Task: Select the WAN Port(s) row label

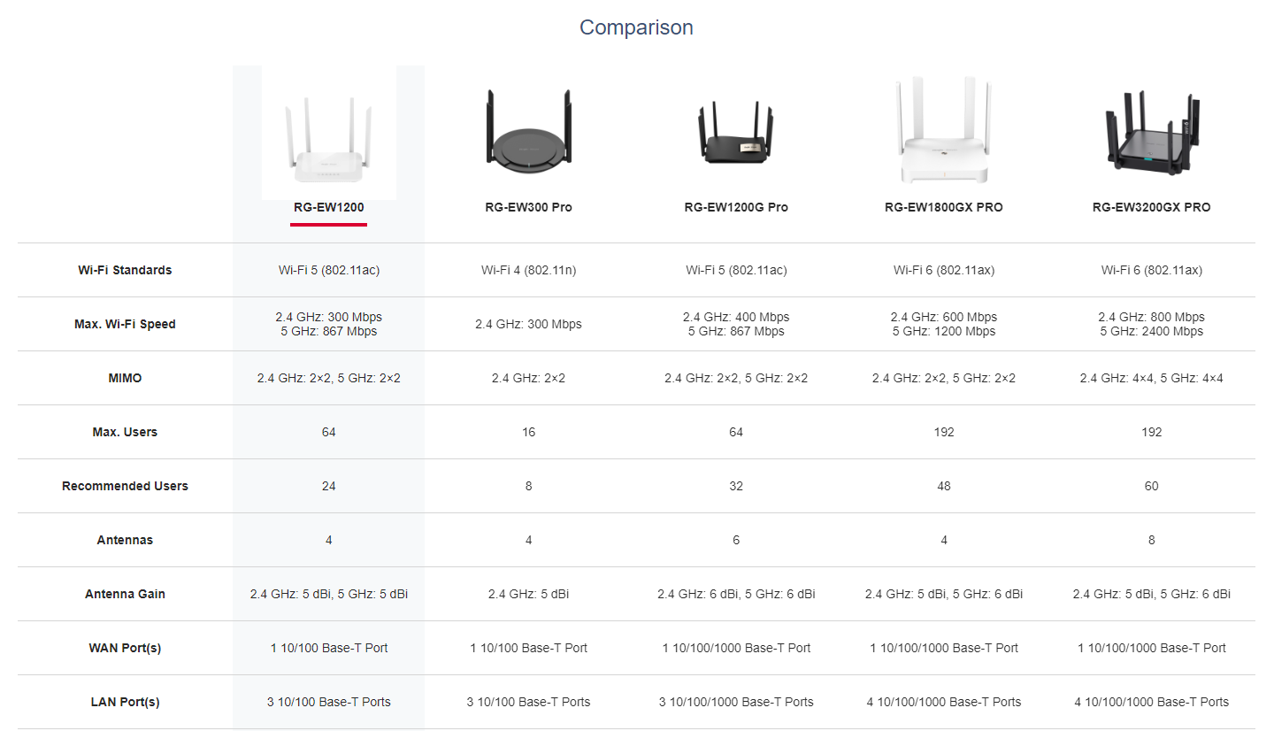Action: click(x=125, y=648)
